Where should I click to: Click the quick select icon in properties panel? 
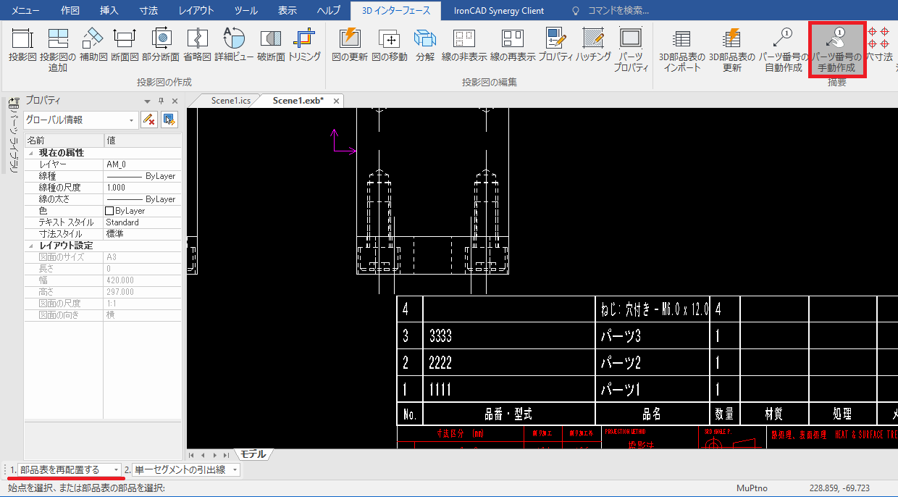pos(169,120)
